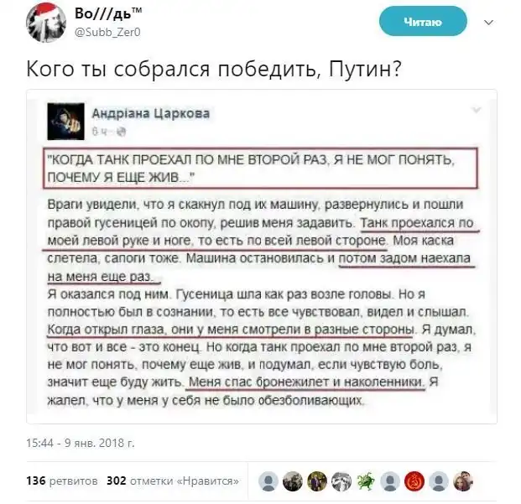Open the embedded screenshot with red-boxed headline
This screenshot has height=504, width=521.
point(262,257)
